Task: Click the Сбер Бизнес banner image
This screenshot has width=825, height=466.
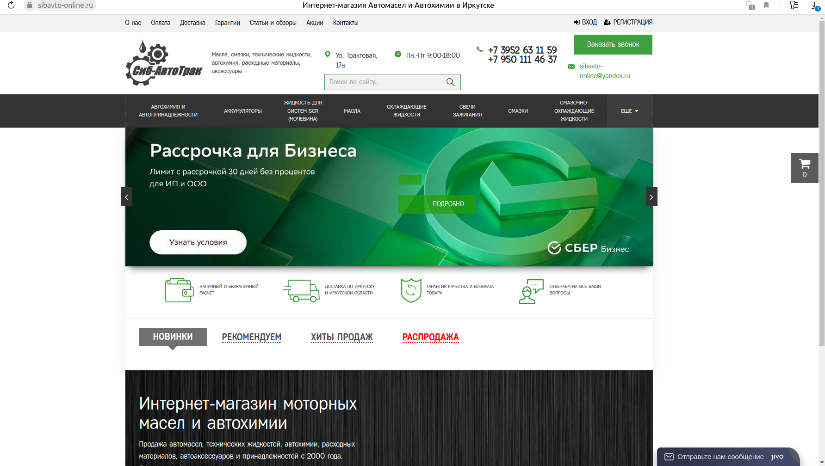Action: tap(389, 197)
